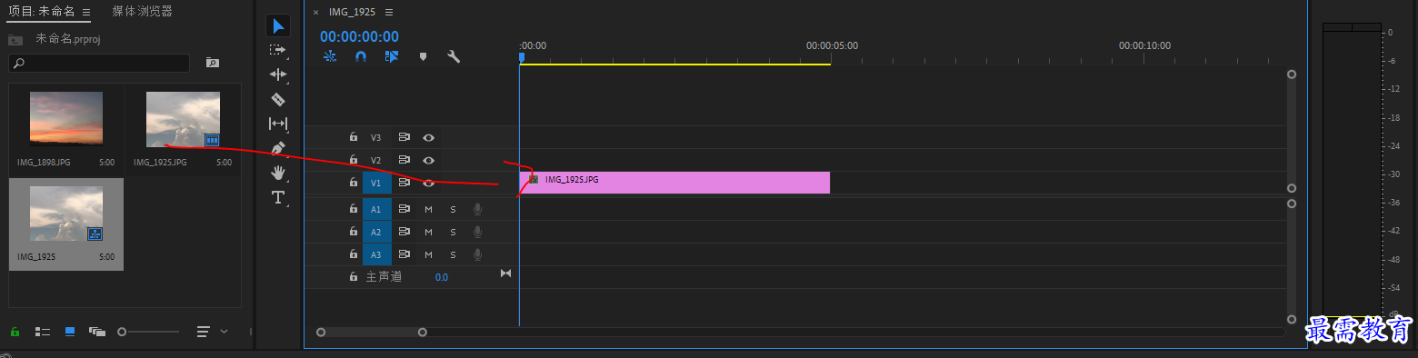Target the V1 track header

pos(376,183)
